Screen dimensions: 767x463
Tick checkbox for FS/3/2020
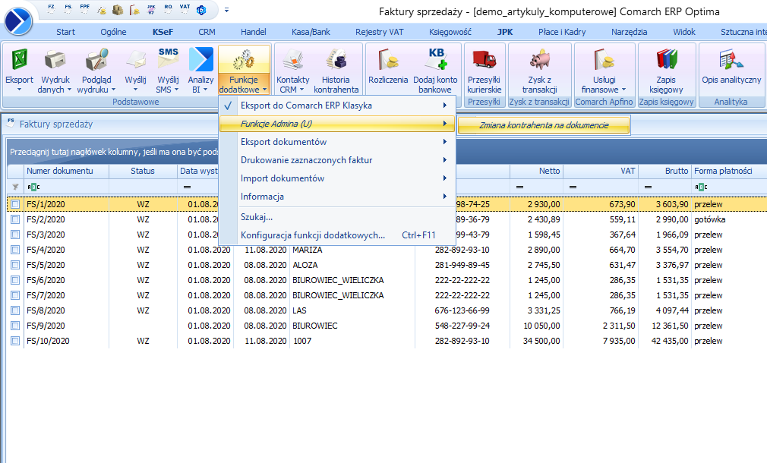(15, 235)
